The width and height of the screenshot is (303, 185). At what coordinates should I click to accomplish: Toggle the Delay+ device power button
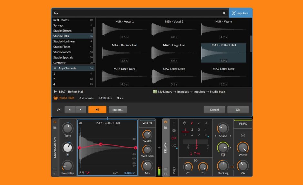pos(165,122)
